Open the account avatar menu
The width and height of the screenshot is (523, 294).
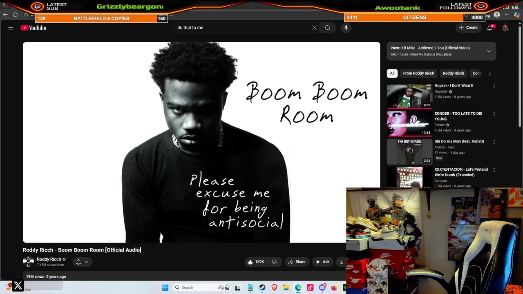click(505, 28)
